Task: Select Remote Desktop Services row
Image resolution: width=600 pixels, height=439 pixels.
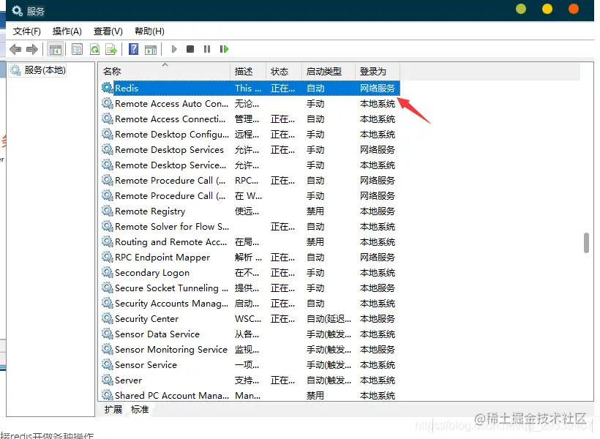Action: pos(250,150)
